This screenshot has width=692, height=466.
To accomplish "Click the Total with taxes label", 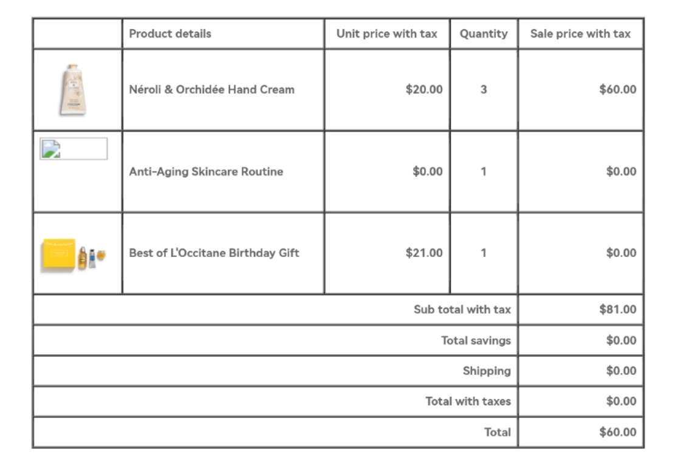I will point(468,401).
